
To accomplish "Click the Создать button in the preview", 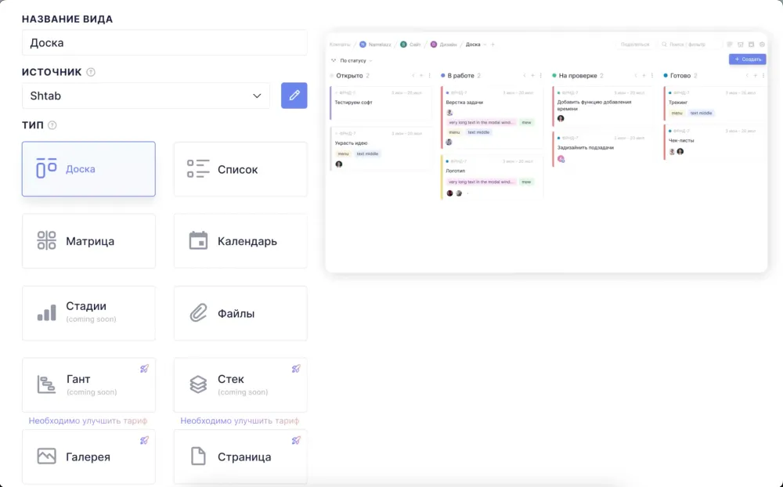I will 748,59.
